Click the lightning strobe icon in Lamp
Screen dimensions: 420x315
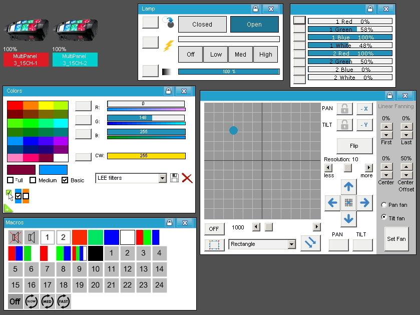168,46
